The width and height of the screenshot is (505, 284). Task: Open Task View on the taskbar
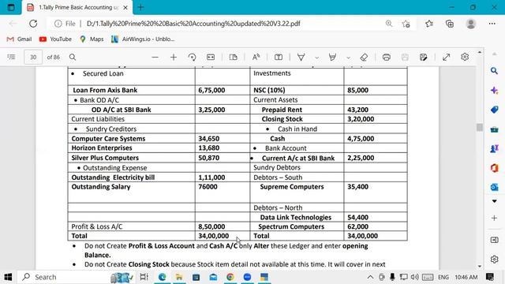pyautogui.click(x=144, y=277)
